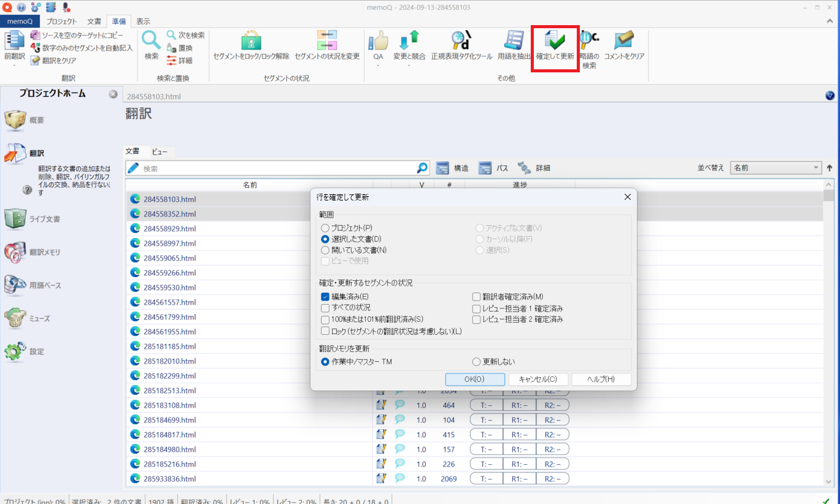
Task: Toggle the 編集済み(E) checkbox
Action: [x=325, y=297]
